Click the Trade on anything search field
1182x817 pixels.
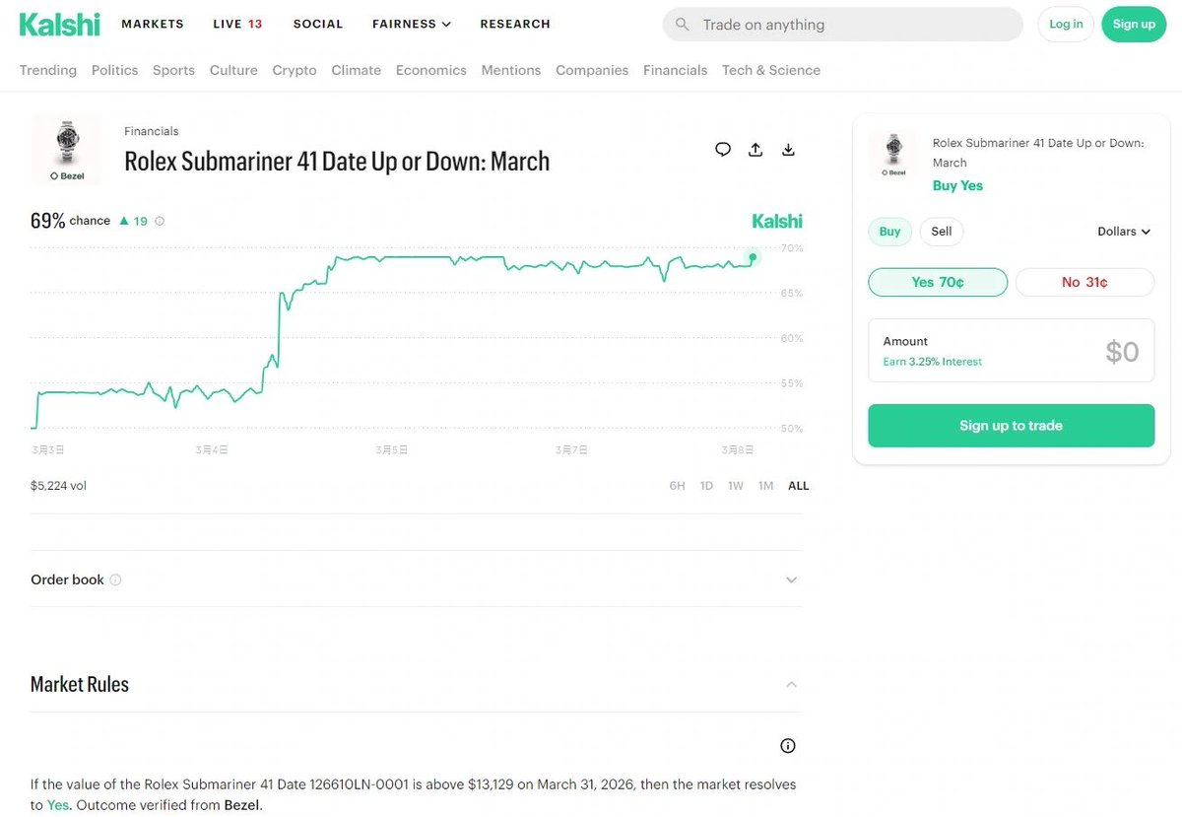[x=842, y=25]
